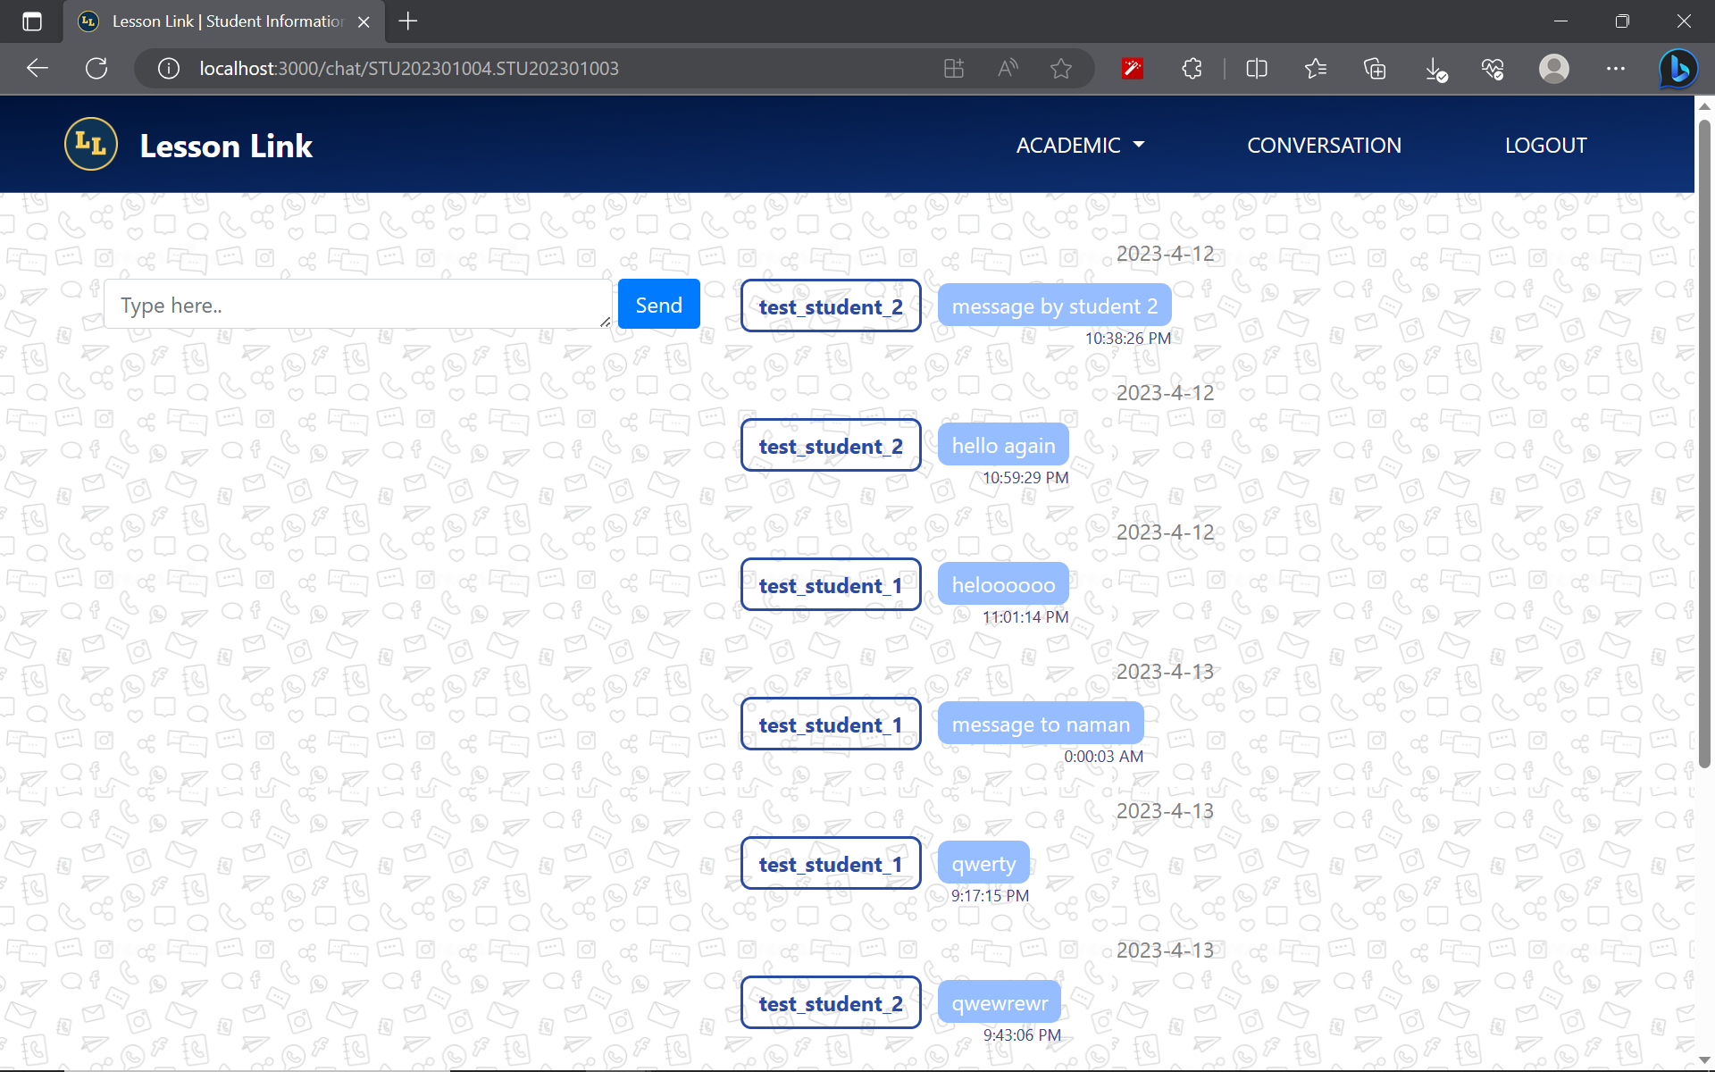1715x1072 pixels.
Task: Start Read Aloud from the address bar
Action: [1007, 68]
